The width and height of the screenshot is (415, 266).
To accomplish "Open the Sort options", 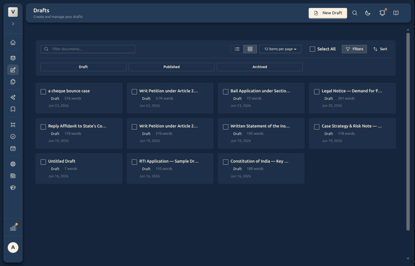I will [x=380, y=49].
